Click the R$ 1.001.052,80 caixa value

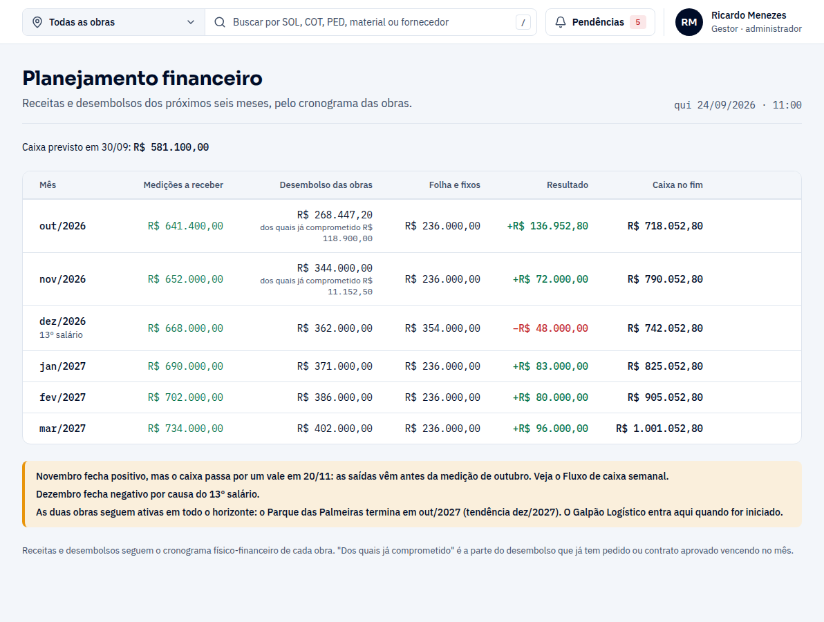[x=659, y=428]
